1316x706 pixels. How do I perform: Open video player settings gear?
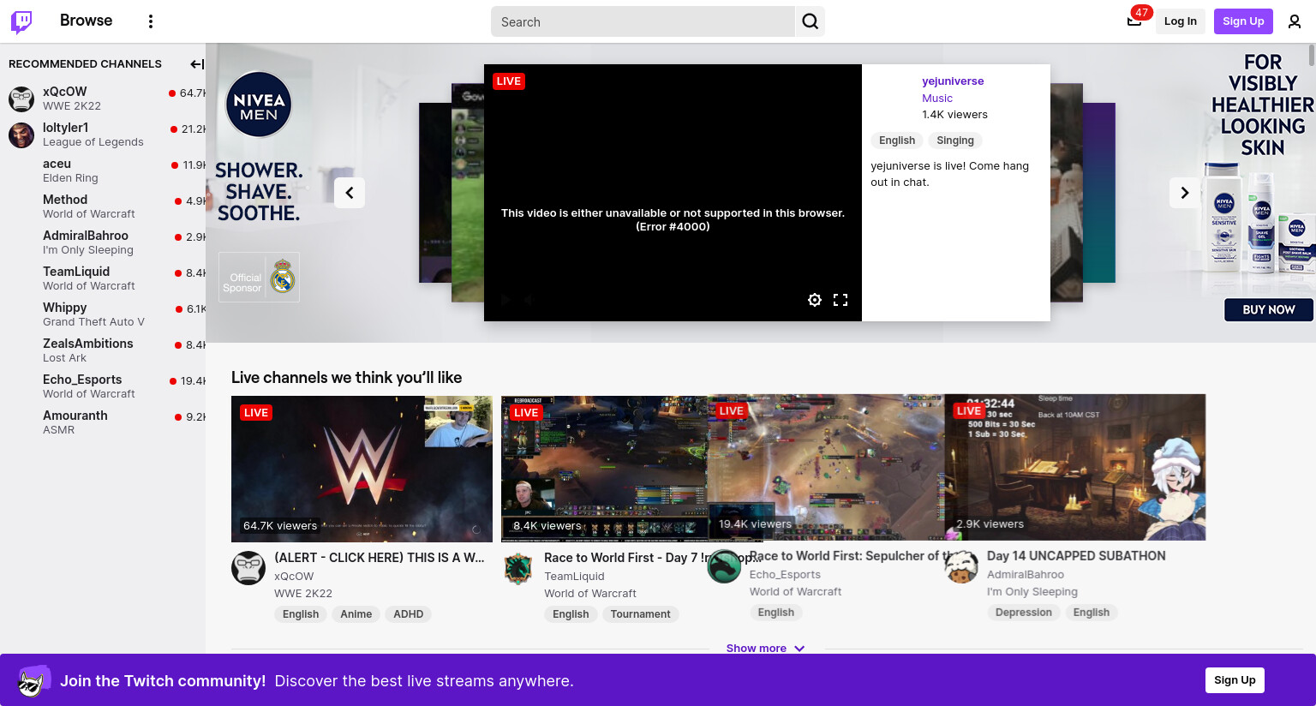(x=815, y=300)
